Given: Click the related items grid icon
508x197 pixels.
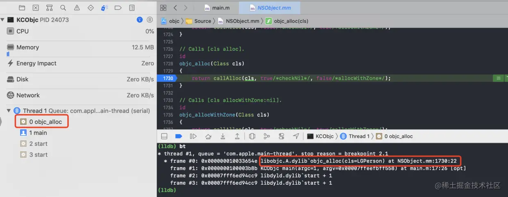Looking at the screenshot, I should [163, 8].
